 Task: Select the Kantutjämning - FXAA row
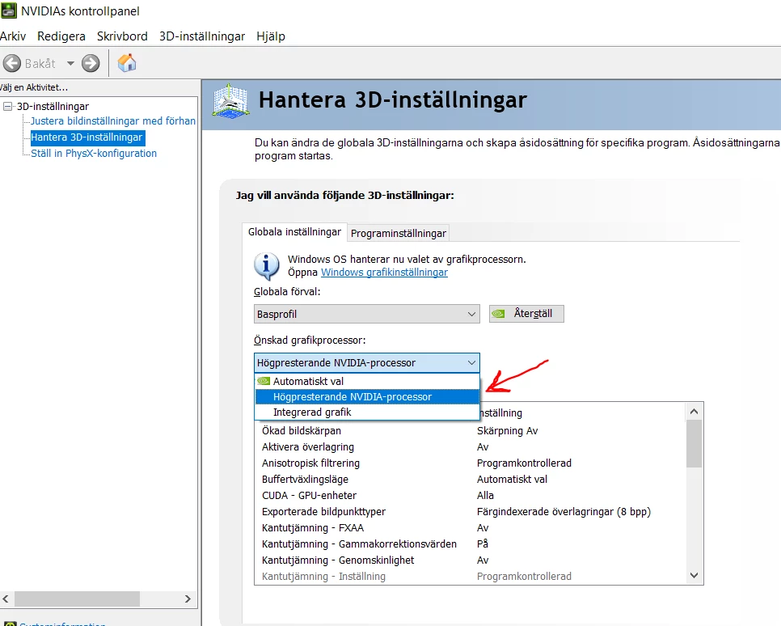coord(471,528)
